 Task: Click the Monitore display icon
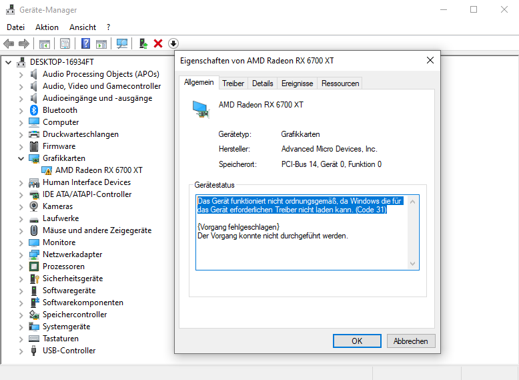pos(34,242)
